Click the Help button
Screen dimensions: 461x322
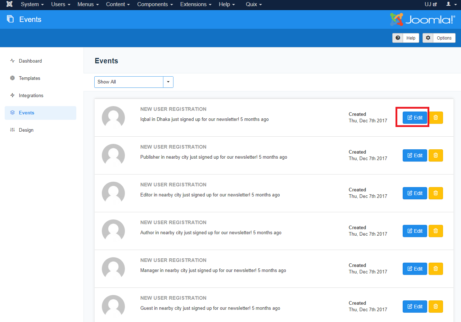tap(406, 38)
